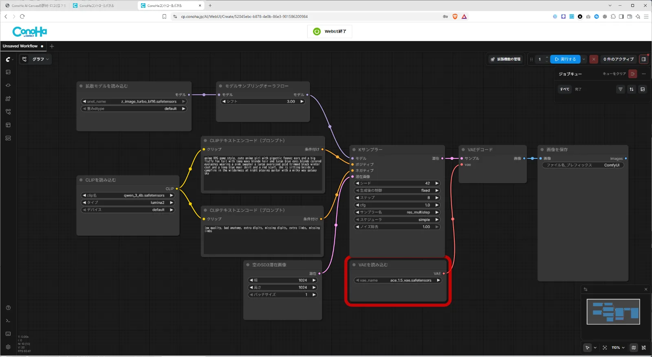Open the keyboard shortcuts icon
Viewport: 652px width, 357px height.
(8, 334)
